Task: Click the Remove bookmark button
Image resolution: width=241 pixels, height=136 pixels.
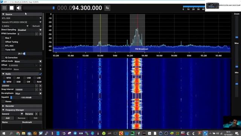Action: point(21,118)
